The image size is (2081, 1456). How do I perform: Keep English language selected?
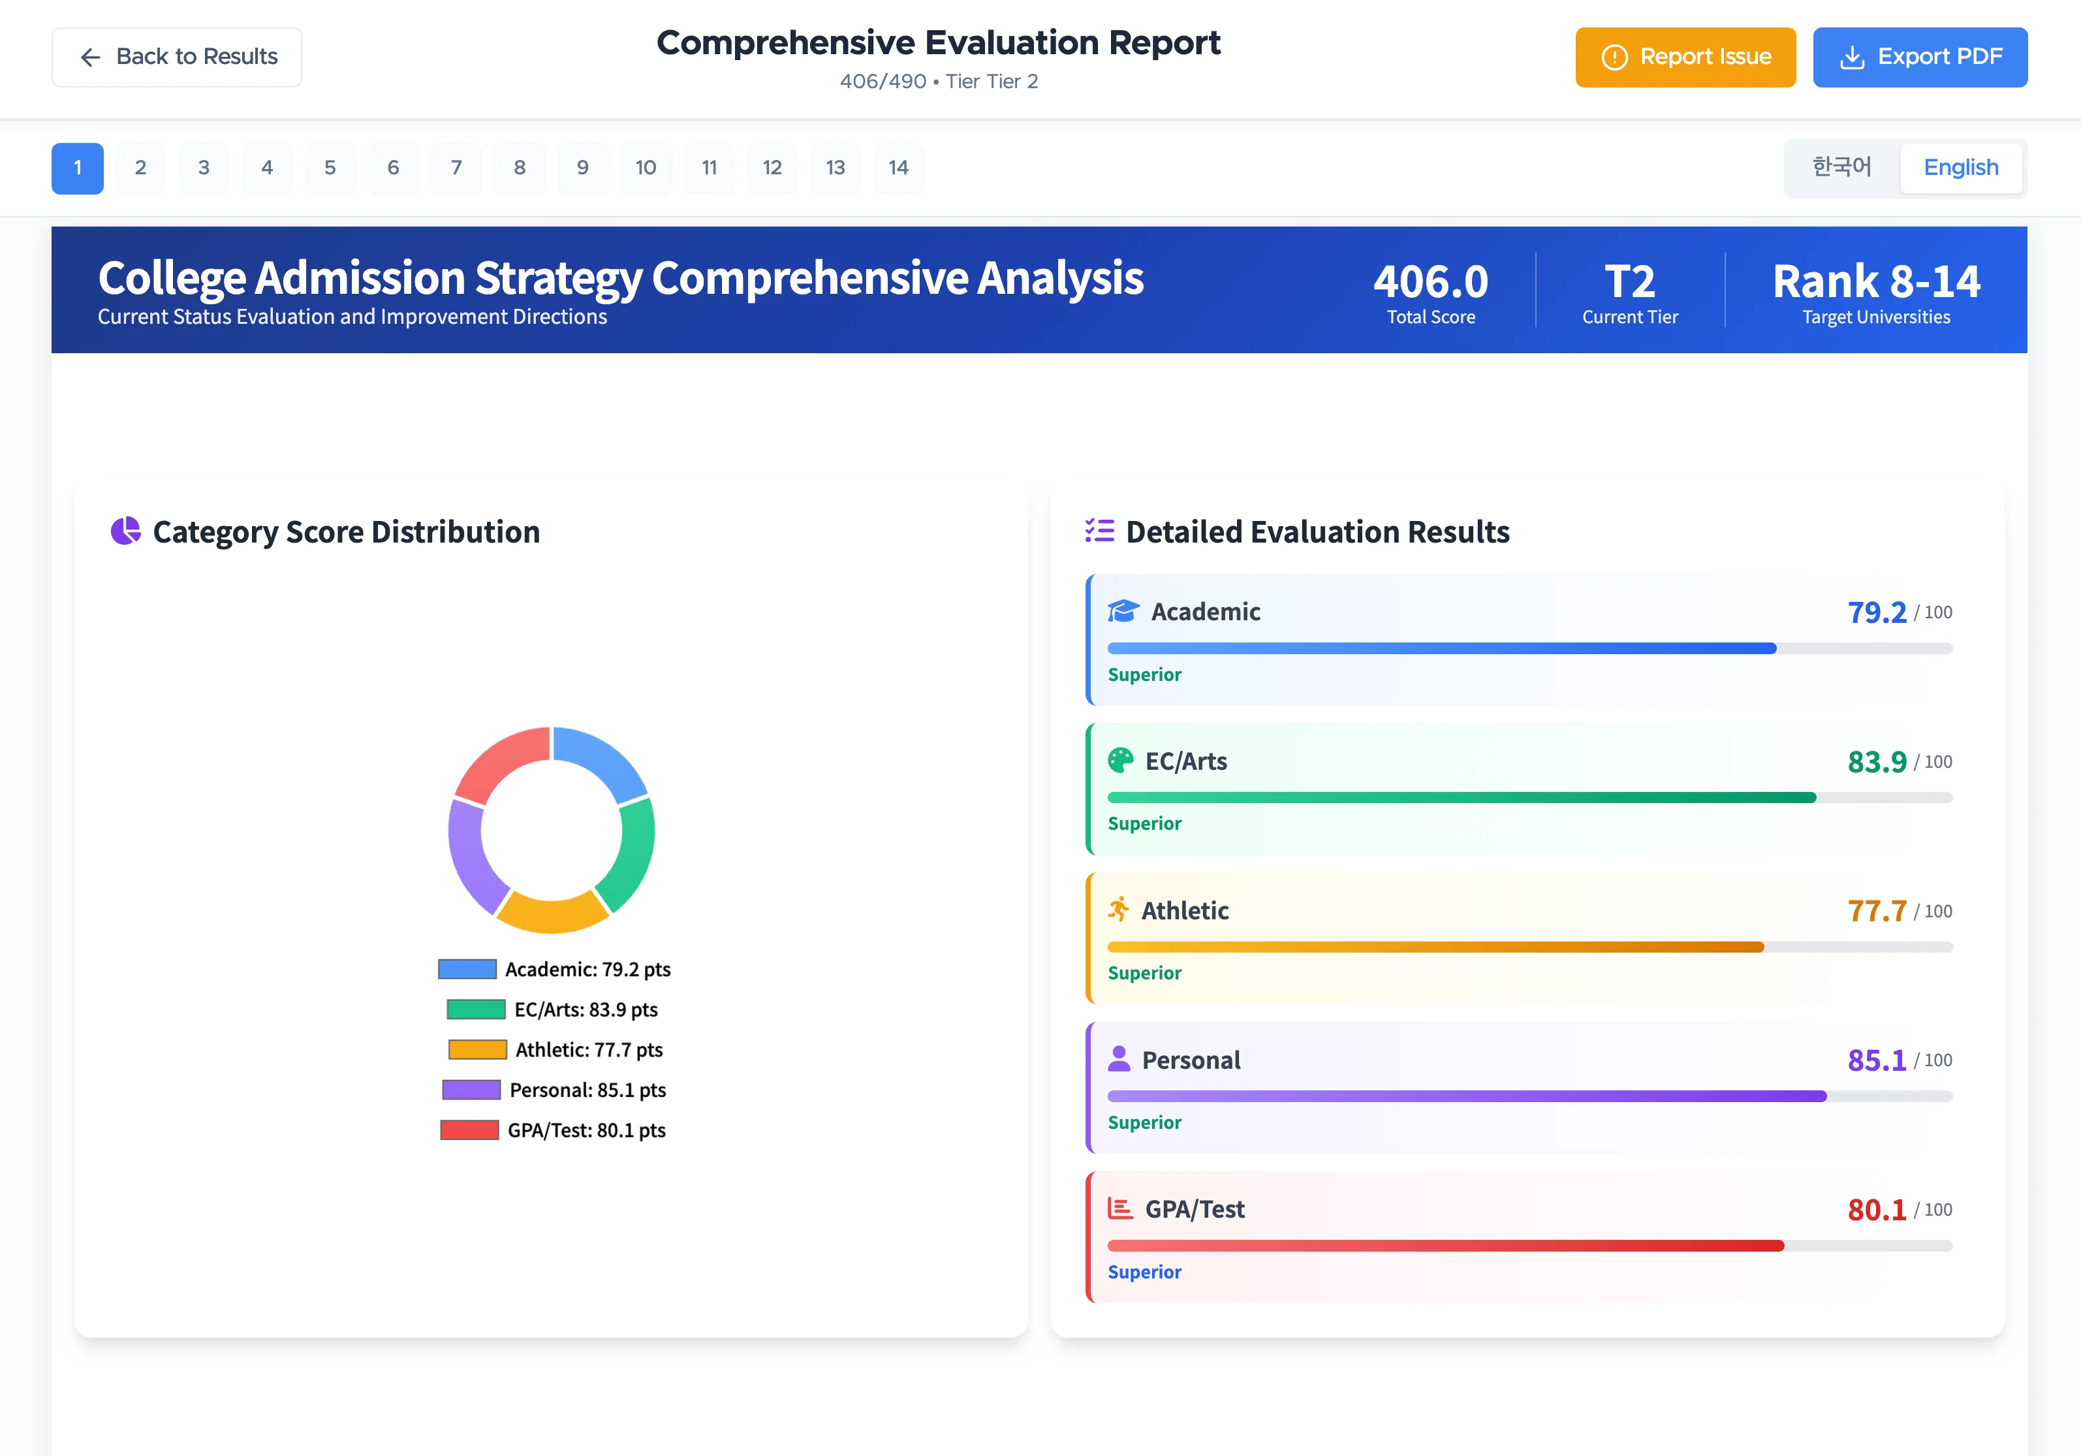point(1962,166)
